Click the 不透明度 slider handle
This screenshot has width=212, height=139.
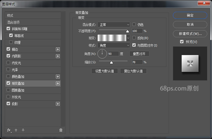coord(127,31)
